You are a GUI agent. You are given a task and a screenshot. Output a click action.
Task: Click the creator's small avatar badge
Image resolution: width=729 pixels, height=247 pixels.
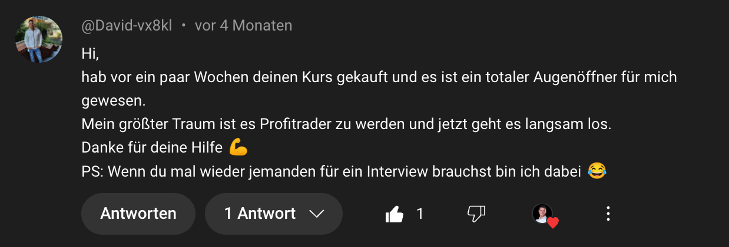(x=542, y=214)
